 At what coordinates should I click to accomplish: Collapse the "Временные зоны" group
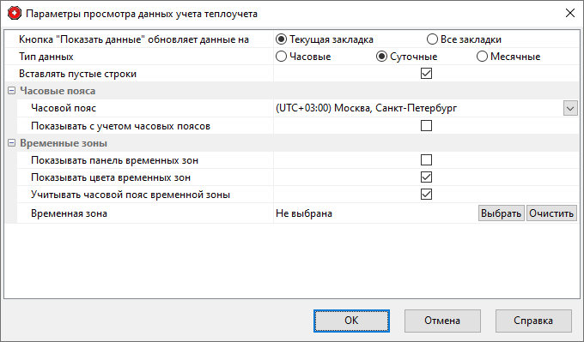coord(11,143)
